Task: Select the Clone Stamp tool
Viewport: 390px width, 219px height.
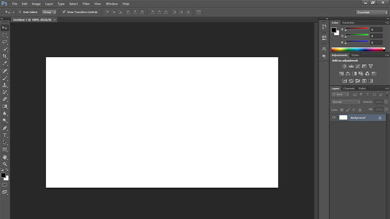Action: tap(5, 85)
